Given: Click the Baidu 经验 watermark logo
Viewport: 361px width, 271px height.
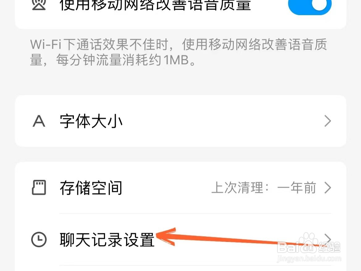Looking at the screenshot, I should (x=309, y=247).
